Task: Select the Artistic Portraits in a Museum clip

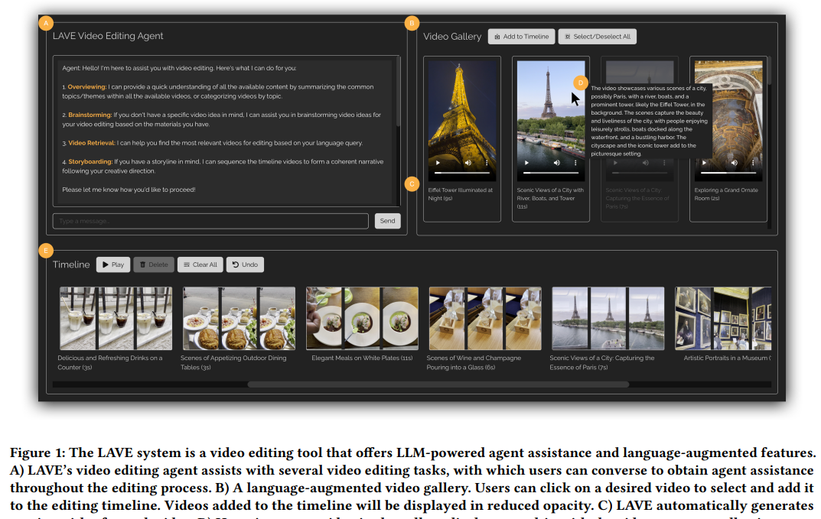Action: [723, 318]
